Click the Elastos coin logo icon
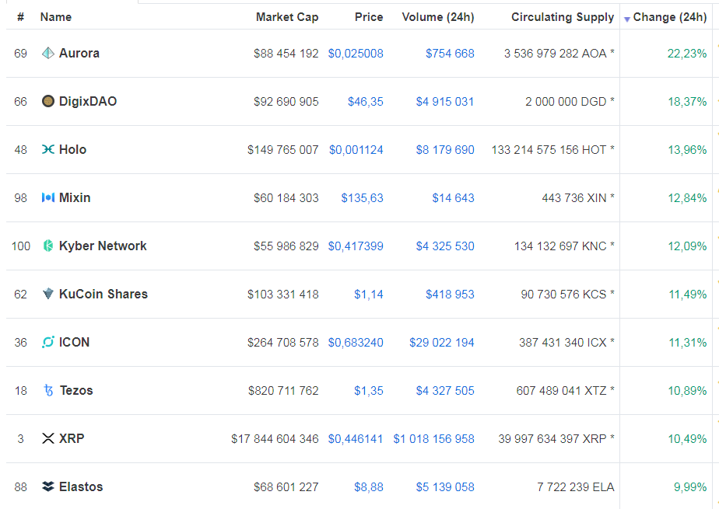Image resolution: width=719 pixels, height=509 pixels. [48, 486]
